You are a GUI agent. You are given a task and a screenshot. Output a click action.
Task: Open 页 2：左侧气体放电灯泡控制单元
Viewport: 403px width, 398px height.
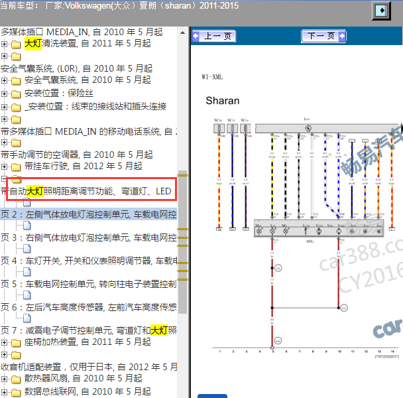click(88, 214)
